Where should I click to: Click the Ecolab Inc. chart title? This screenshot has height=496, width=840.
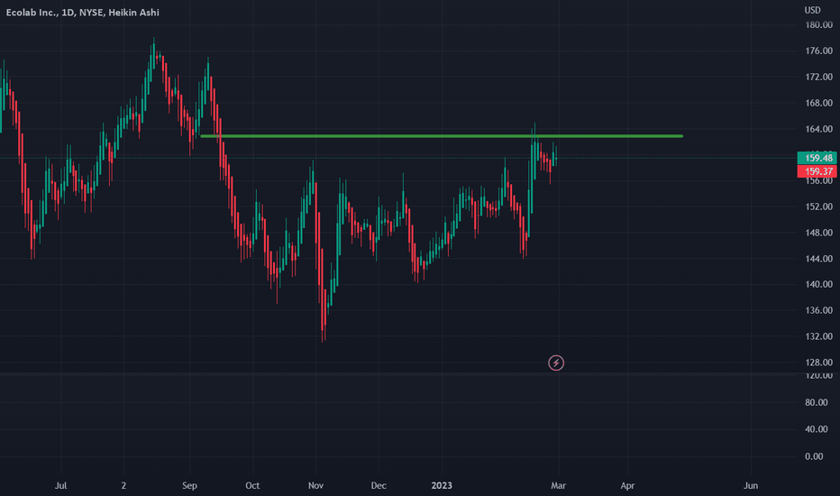point(83,13)
